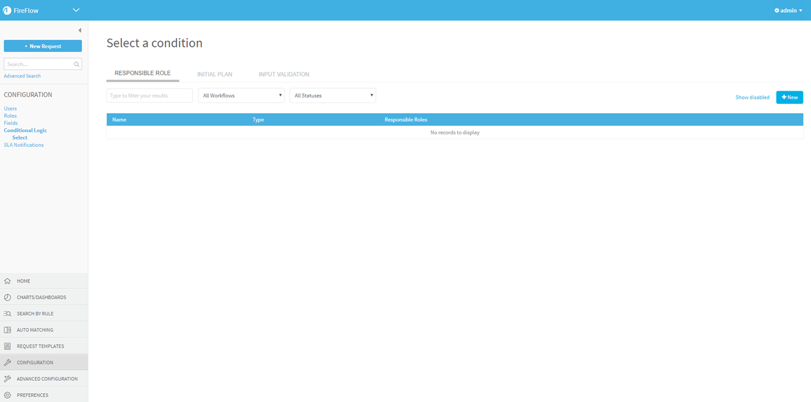Open the All Statuses dropdown
Viewport: 811px width, 402px height.
click(333, 96)
